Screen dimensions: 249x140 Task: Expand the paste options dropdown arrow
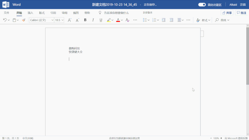click(18, 20)
